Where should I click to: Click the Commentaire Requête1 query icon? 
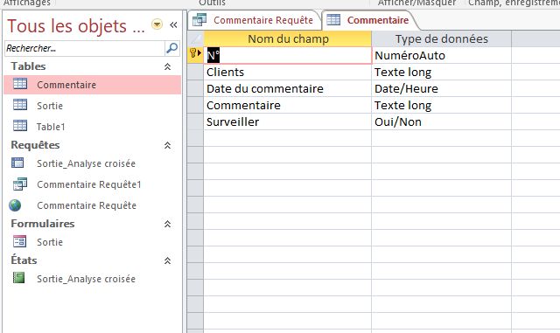coord(20,184)
